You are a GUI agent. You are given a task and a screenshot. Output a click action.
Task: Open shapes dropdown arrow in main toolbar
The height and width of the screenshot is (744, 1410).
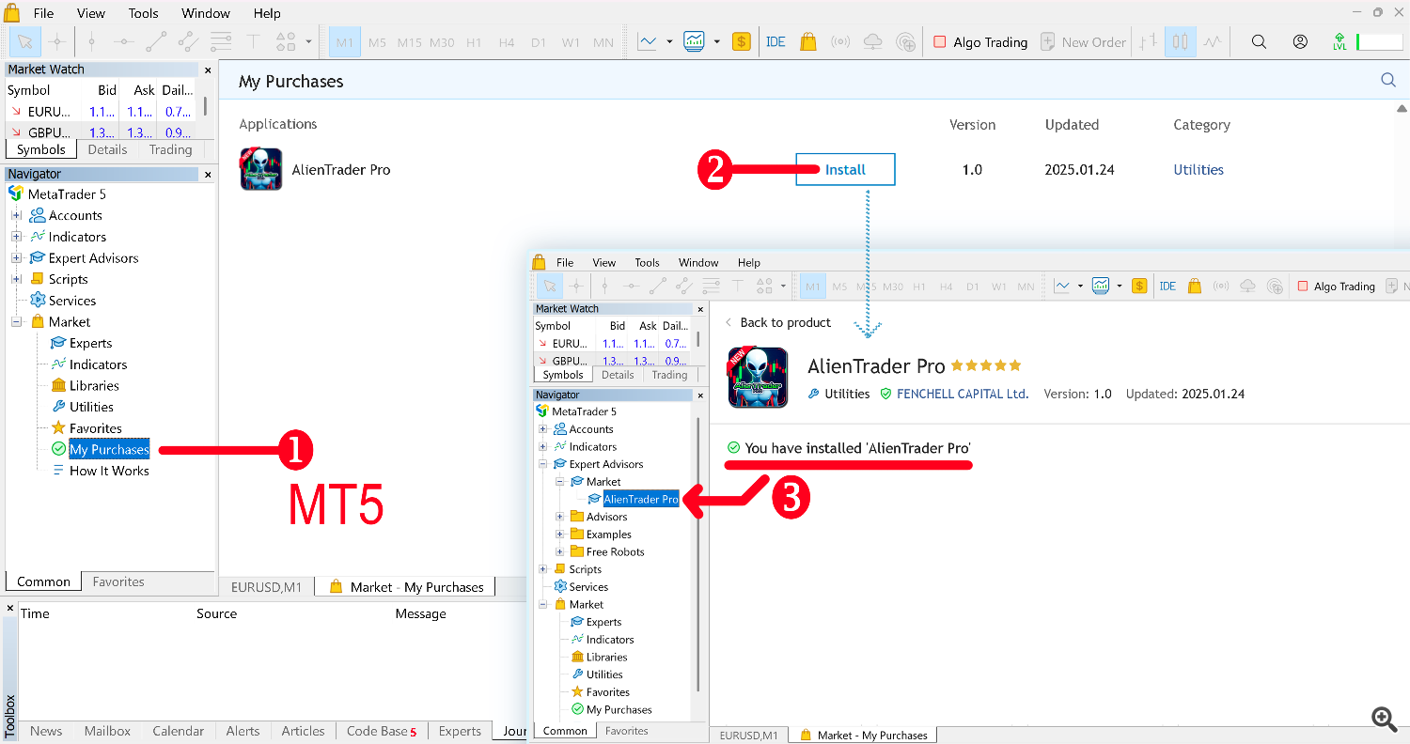click(x=308, y=42)
